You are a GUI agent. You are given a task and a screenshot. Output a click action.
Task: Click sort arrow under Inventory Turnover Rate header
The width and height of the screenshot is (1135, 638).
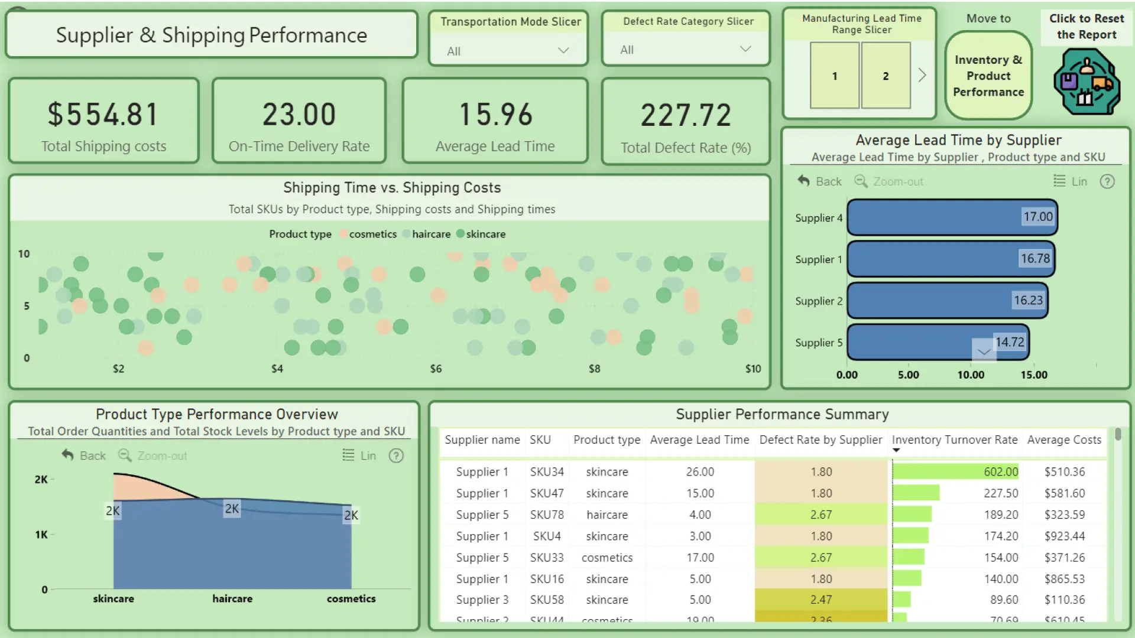tap(896, 450)
